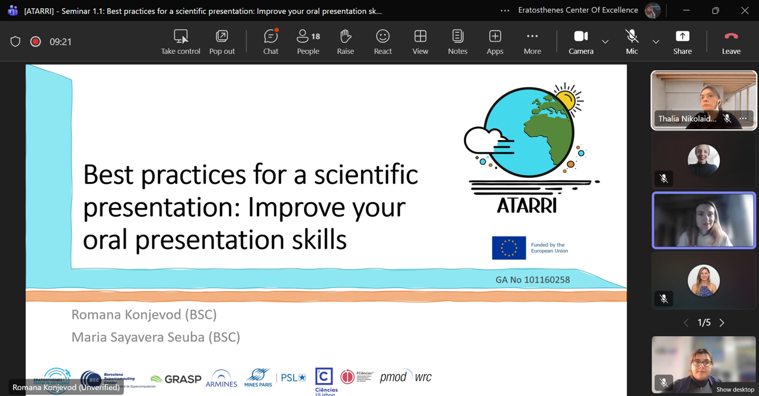Viewport: 759px width, 396px height.
Task: Go to next participants page
Action: [x=722, y=322]
